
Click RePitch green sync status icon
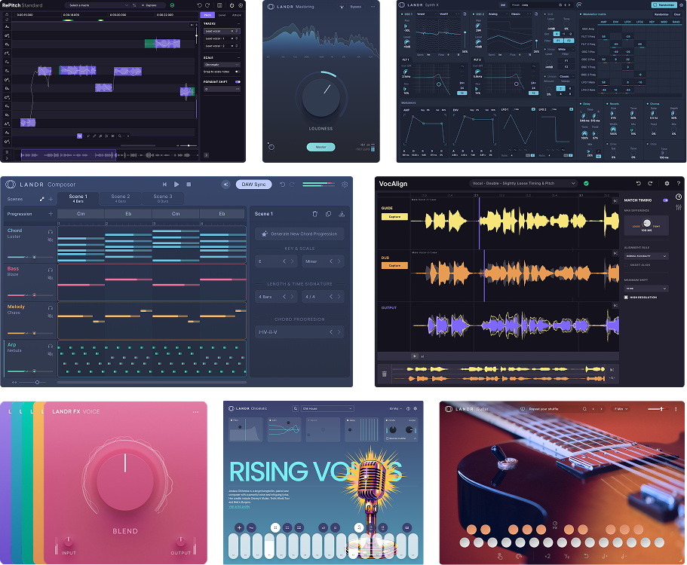point(172,5)
